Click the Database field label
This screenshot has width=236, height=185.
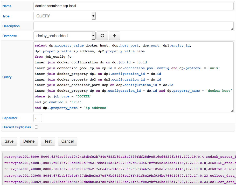click(10, 36)
